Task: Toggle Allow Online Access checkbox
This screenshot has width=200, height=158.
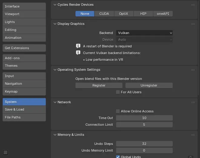Action: [x=118, y=111]
